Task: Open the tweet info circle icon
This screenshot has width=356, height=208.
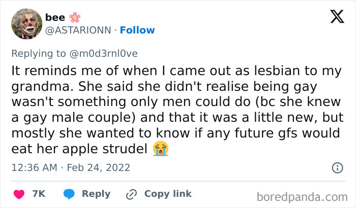Action: [337, 167]
